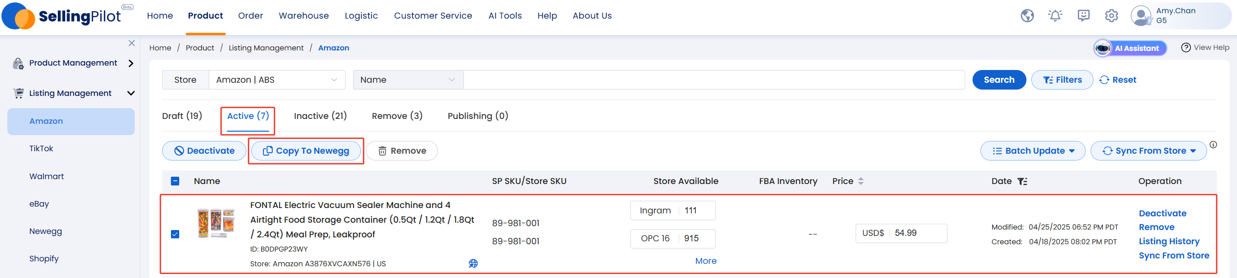Open the About Us menu
The height and width of the screenshot is (278, 1237).
592,16
